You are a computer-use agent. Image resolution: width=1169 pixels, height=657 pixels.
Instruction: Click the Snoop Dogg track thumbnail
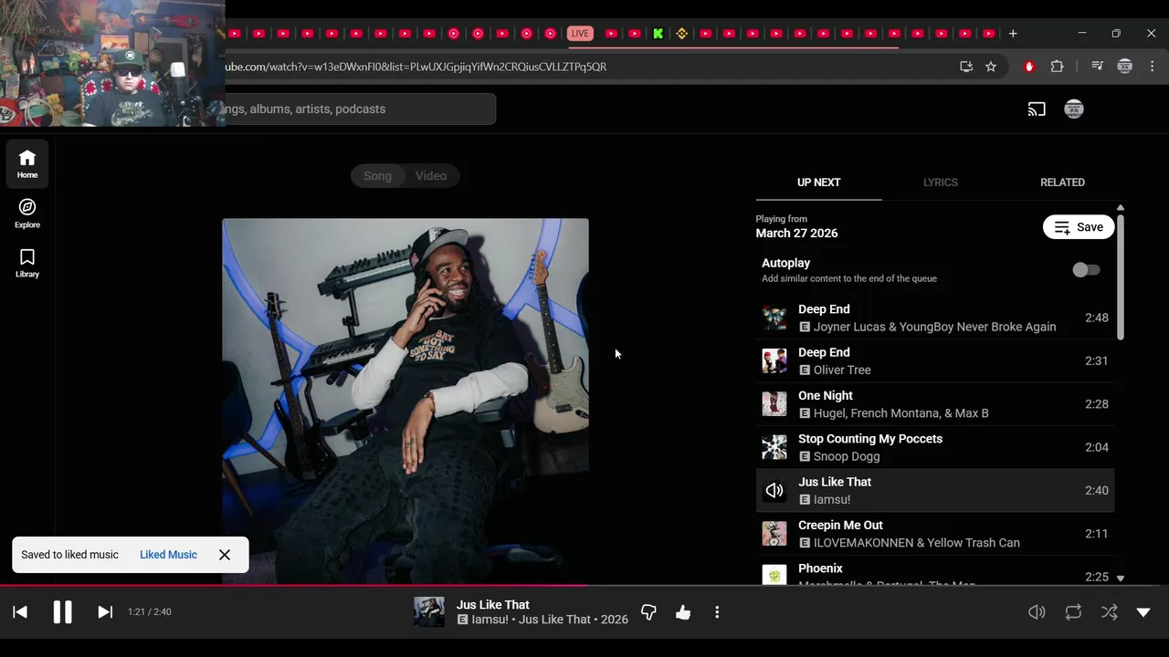774,447
